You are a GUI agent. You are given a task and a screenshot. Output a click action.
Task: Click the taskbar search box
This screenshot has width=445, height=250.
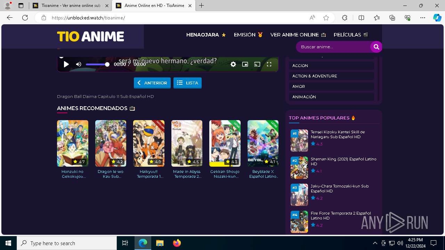coord(67,243)
